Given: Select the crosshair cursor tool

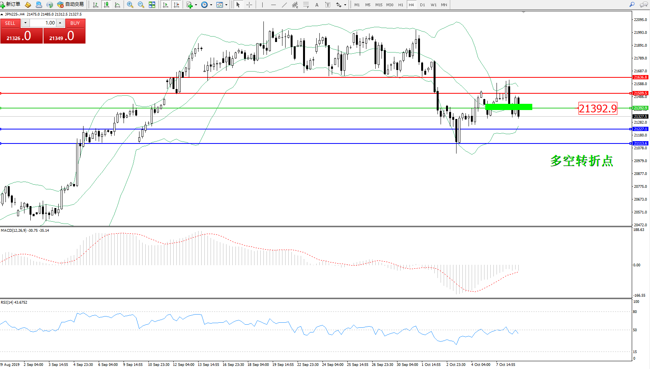Looking at the screenshot, I should coord(249,5).
